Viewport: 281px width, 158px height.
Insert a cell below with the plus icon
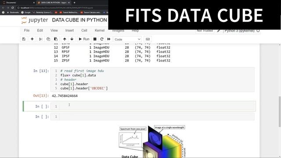pos(32,39)
